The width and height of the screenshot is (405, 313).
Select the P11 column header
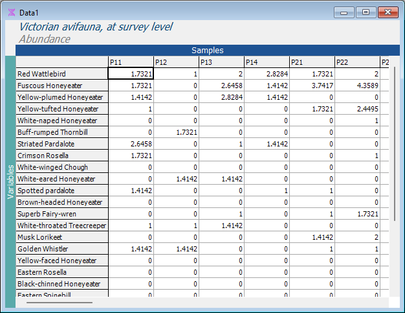[x=130, y=62]
